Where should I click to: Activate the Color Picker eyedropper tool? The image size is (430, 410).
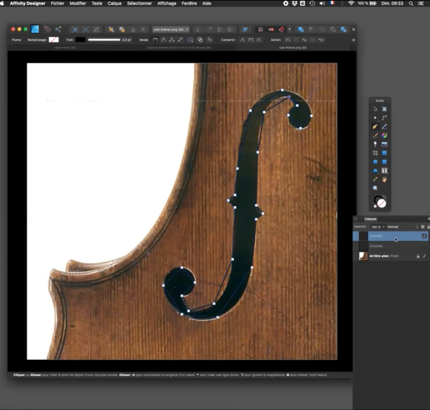point(375,179)
